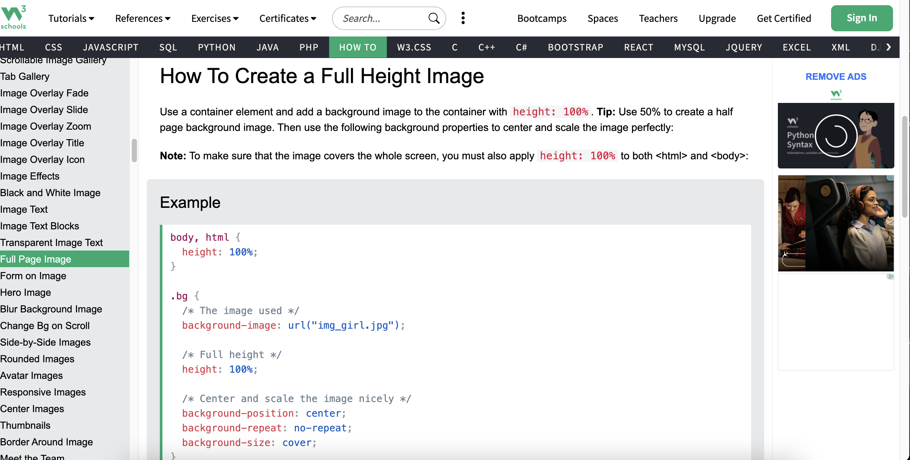Focus the Search input field
The width and height of the screenshot is (910, 460).
382,18
